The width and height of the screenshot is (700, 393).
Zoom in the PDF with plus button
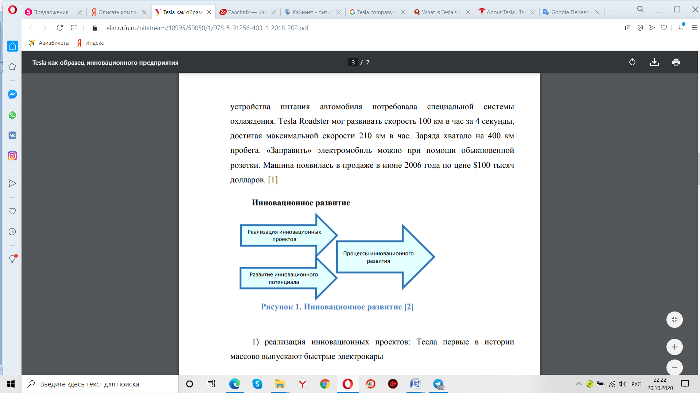tap(674, 347)
